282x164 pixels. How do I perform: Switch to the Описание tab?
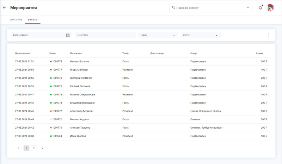pyautogui.click(x=16, y=19)
